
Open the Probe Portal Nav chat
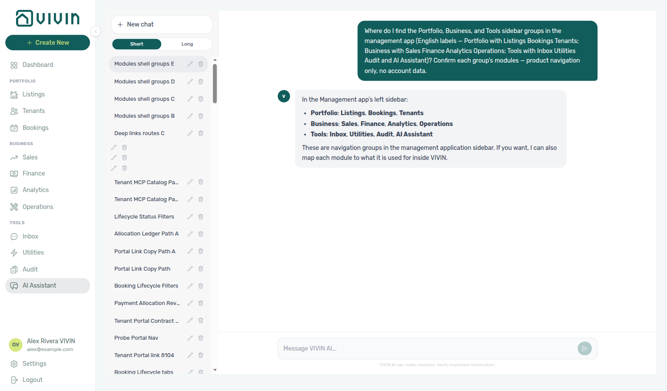(x=136, y=338)
